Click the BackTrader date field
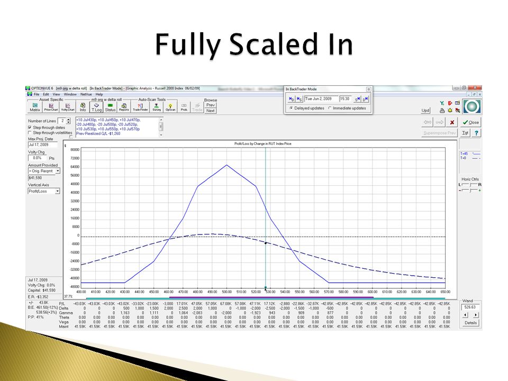The image size is (508, 381). tap(321, 99)
